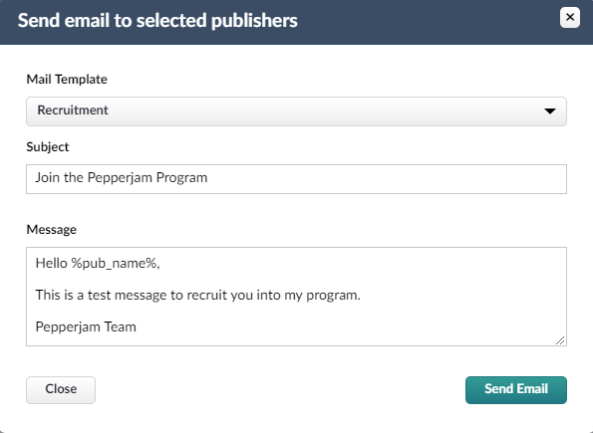Click the 'This is a test message' line

click(197, 295)
